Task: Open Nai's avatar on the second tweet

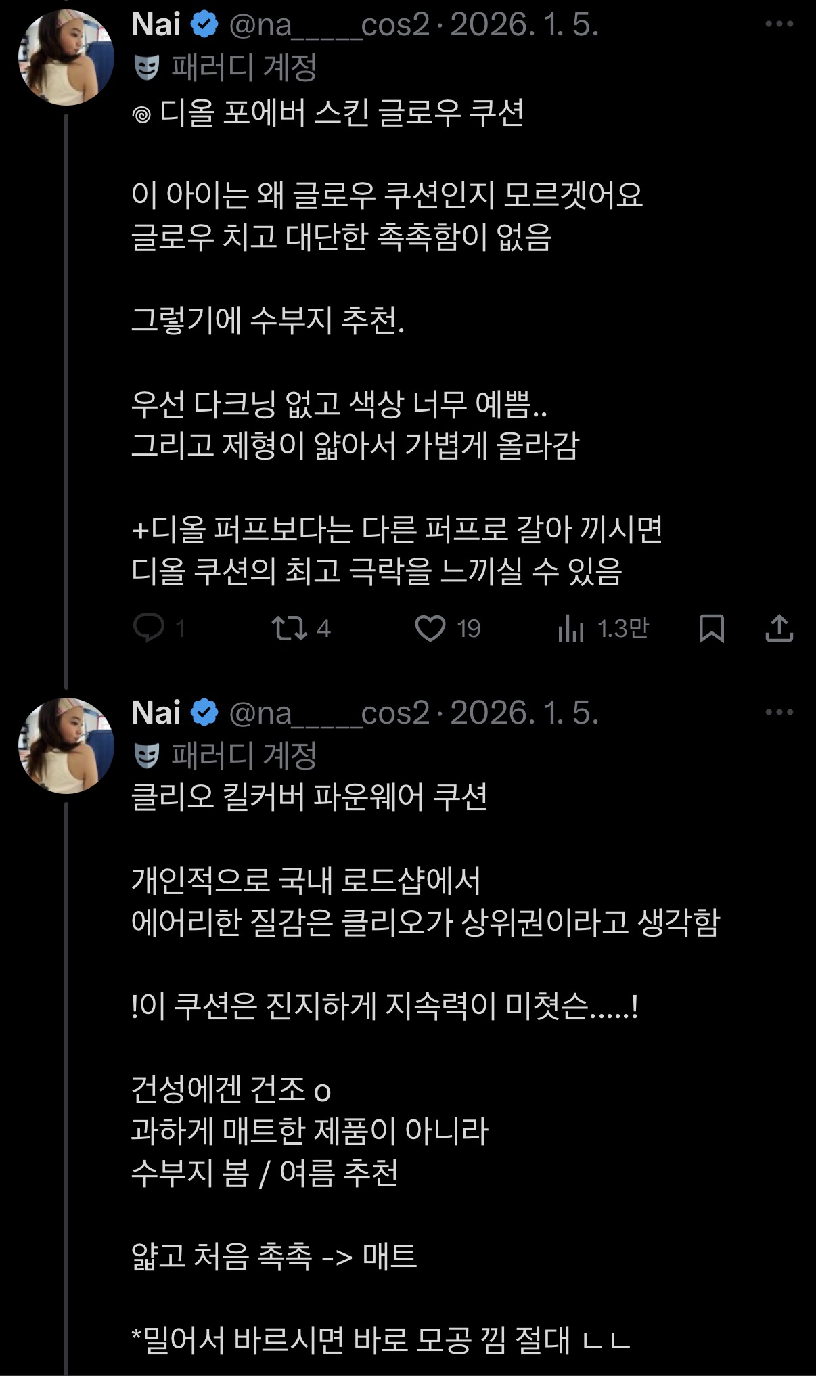Action: click(x=66, y=745)
